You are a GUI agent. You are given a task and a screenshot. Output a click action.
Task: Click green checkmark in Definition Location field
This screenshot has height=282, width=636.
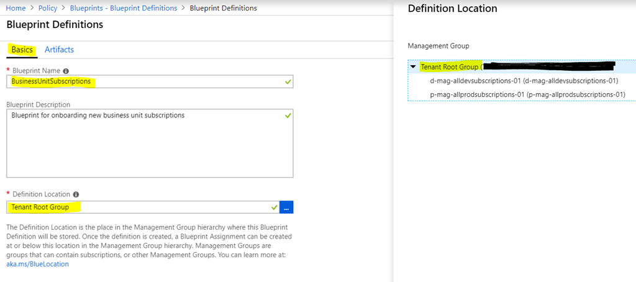(274, 207)
